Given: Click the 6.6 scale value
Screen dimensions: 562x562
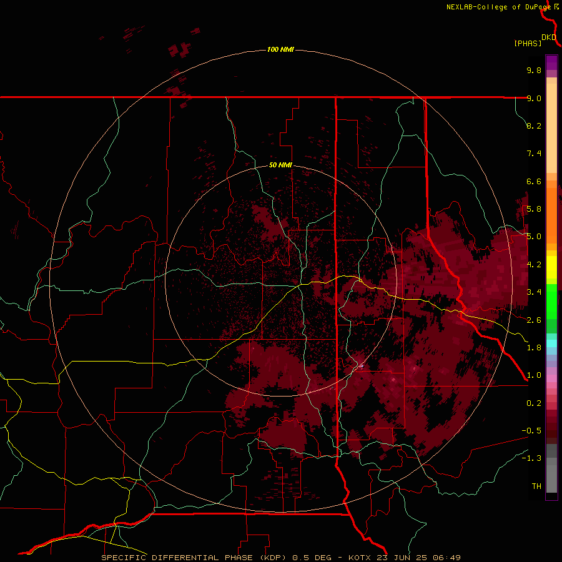Looking at the screenshot, I should 534,181.
